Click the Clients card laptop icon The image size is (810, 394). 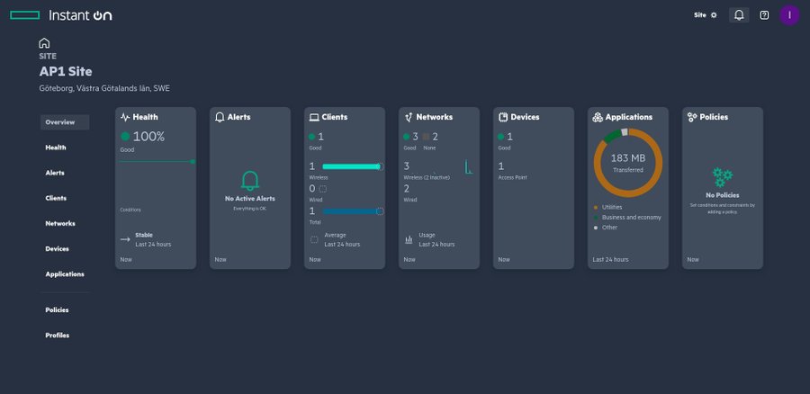pos(314,117)
